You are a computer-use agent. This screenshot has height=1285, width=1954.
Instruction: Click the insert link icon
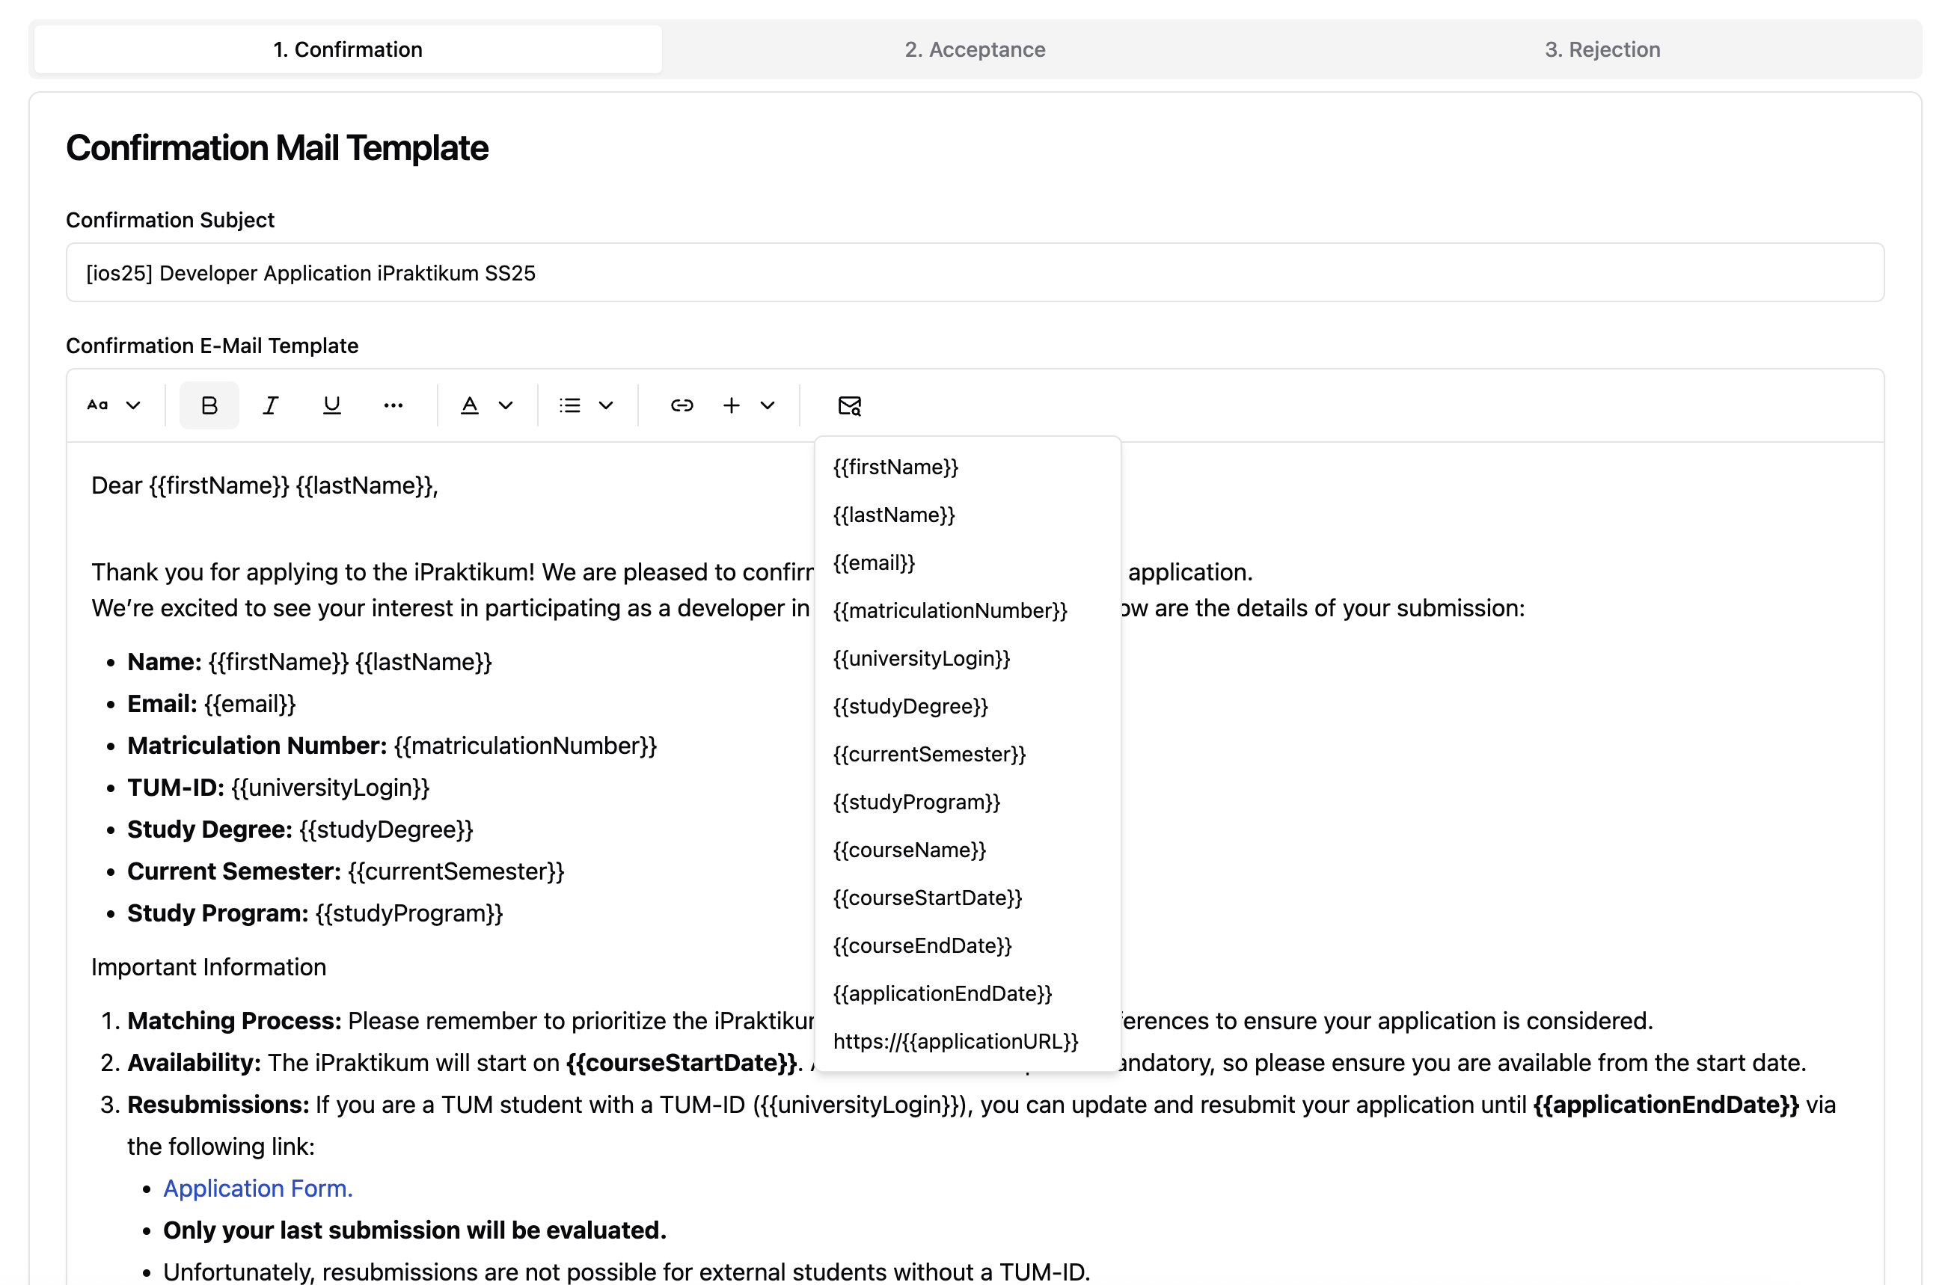pos(682,405)
